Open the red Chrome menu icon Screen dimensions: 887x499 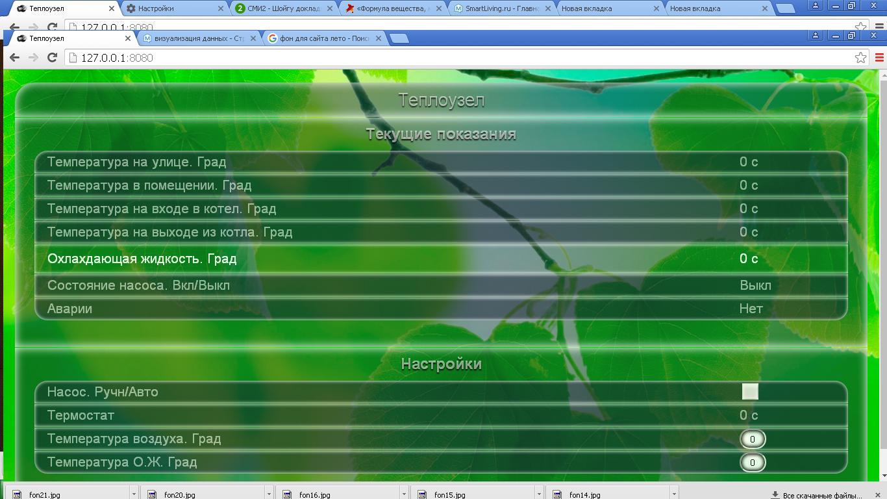[x=879, y=58]
